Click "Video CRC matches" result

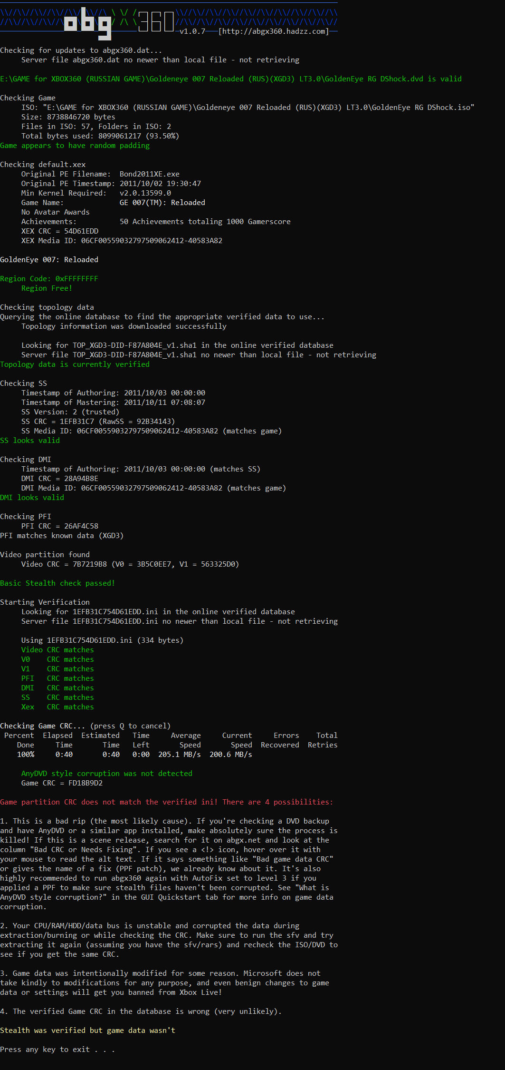(x=57, y=650)
